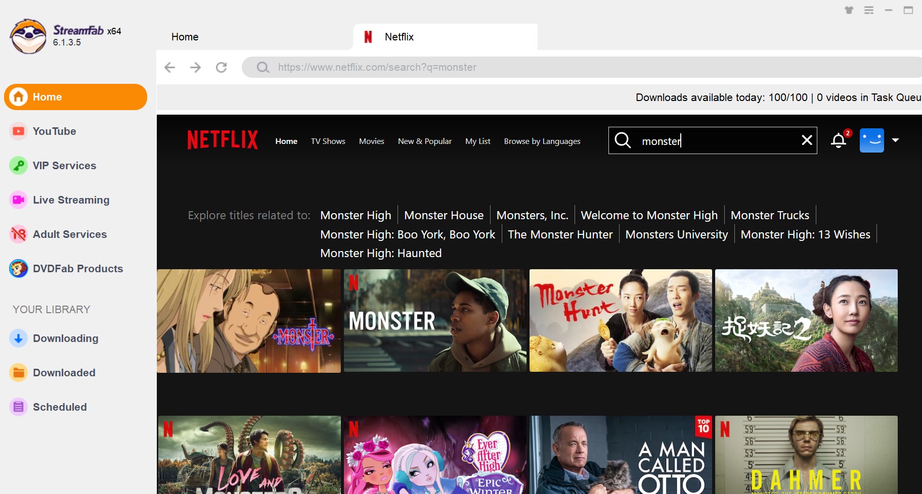Click the DVDFab Products icon
This screenshot has width=922, height=494.
(19, 269)
